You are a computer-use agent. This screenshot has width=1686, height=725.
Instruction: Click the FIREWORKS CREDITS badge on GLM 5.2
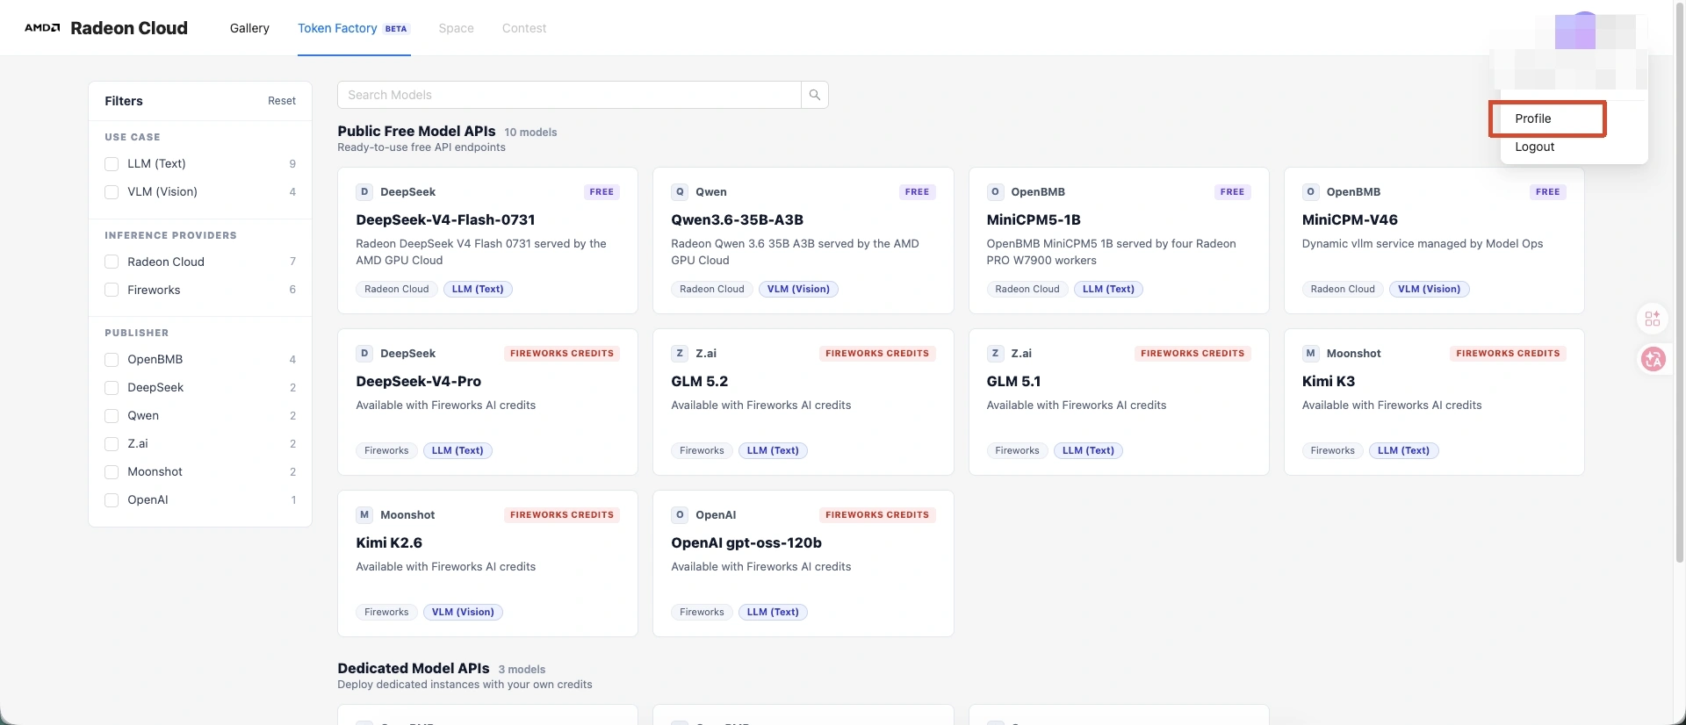[877, 353]
